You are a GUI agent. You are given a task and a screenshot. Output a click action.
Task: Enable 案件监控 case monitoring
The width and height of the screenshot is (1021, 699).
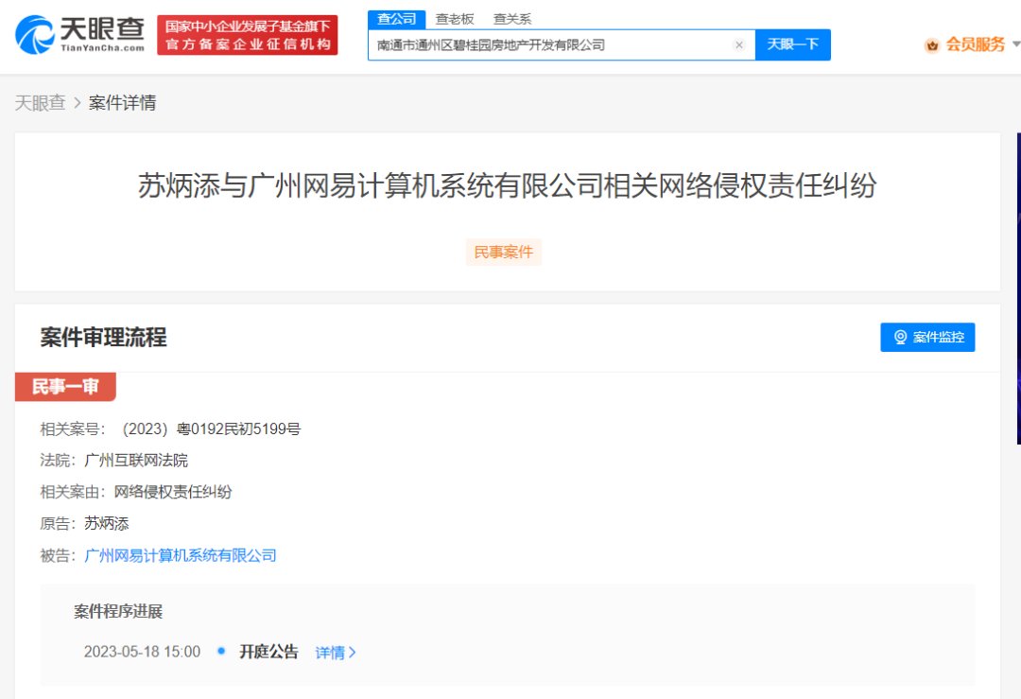point(927,337)
